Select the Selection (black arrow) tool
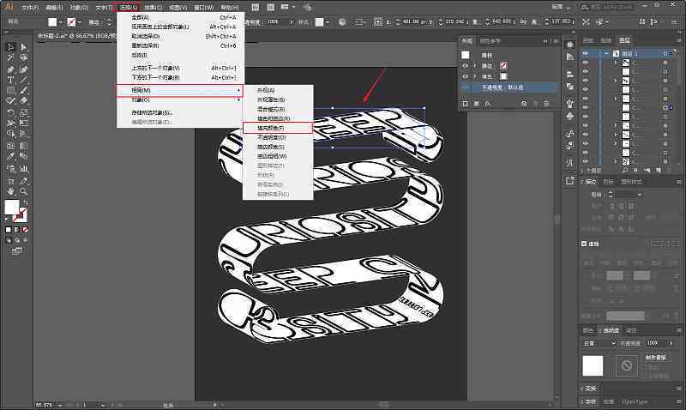686x410 pixels. tap(11, 47)
